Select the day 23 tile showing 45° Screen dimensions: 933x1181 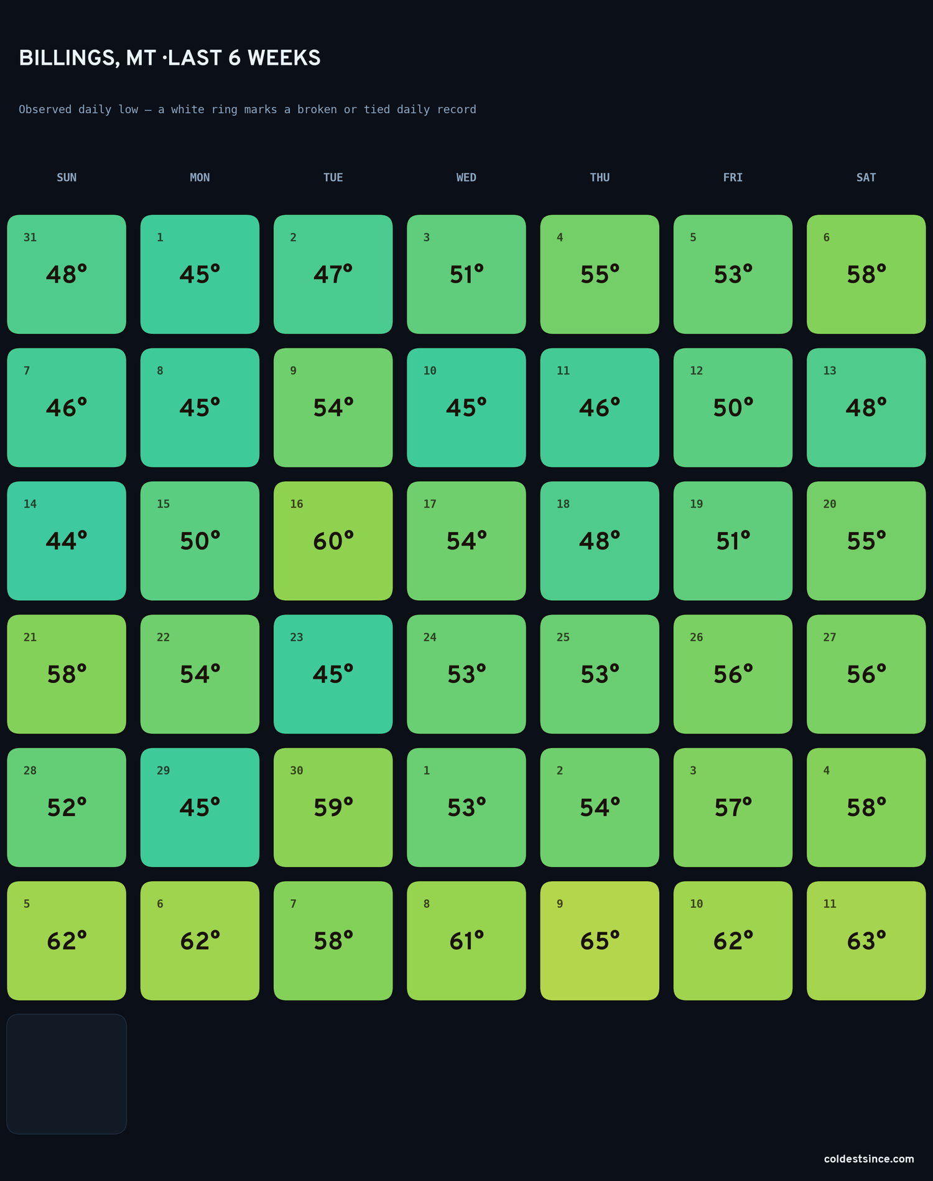[x=333, y=674]
